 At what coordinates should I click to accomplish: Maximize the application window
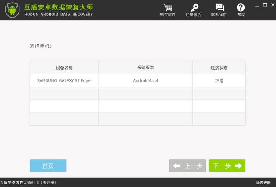[x=265, y=5]
